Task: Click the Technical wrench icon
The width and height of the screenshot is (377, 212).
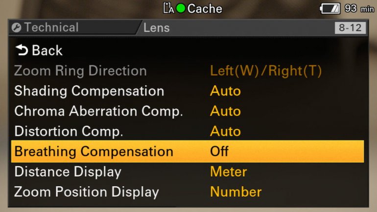Action: tap(16, 27)
